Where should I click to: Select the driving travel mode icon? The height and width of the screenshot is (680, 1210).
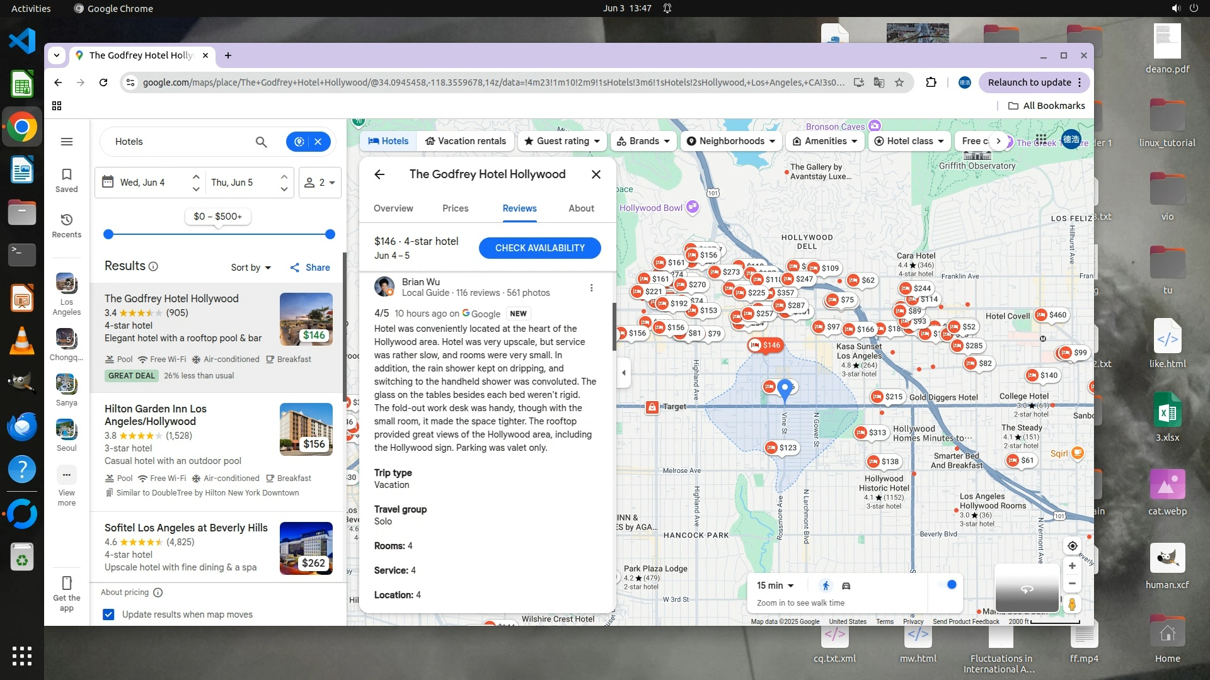[846, 586]
